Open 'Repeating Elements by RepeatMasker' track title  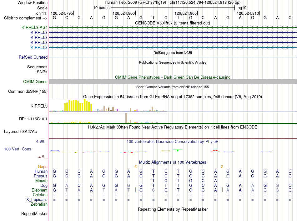point(173,209)
